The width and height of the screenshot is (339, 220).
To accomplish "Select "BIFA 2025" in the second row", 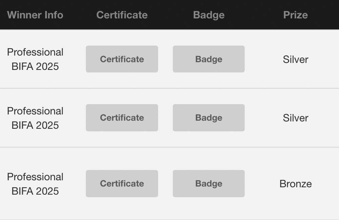I will tap(35, 125).
